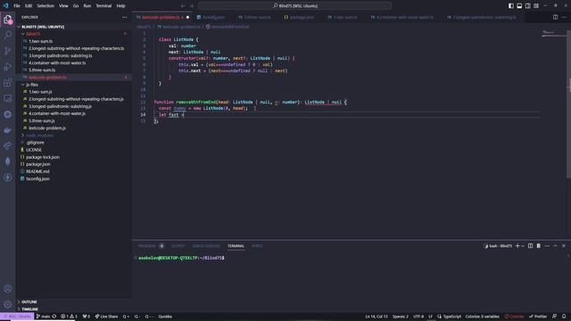The width and height of the screenshot is (571, 321).
Task: Click the go back navigation arrow
Action: 183,6
